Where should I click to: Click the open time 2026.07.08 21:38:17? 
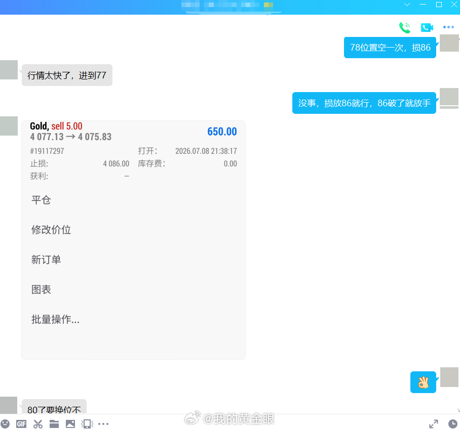coord(206,151)
